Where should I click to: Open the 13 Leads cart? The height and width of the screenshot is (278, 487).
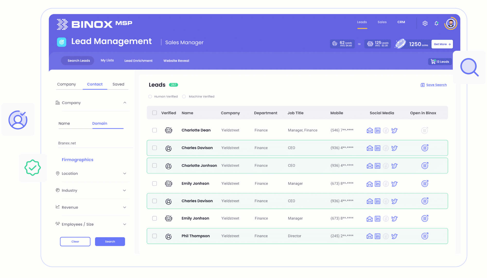click(440, 62)
